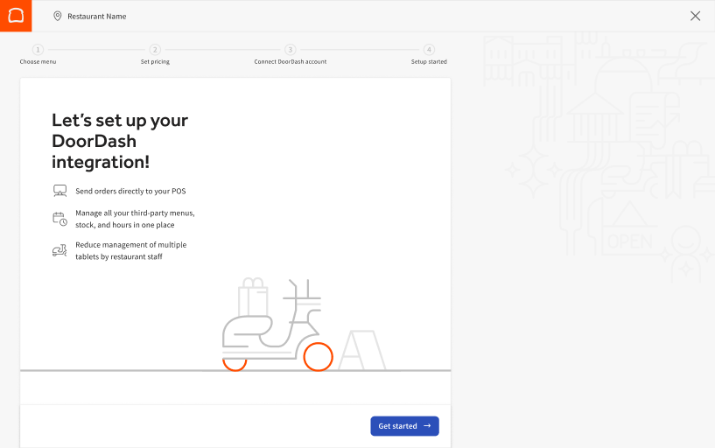Click the POS monitor icon

click(60, 191)
